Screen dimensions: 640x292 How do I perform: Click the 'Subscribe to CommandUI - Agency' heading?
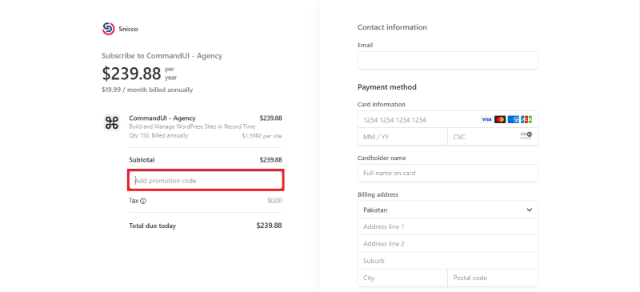(162, 56)
